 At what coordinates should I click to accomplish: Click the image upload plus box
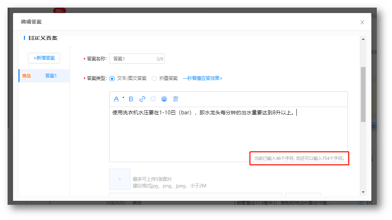(x=120, y=179)
